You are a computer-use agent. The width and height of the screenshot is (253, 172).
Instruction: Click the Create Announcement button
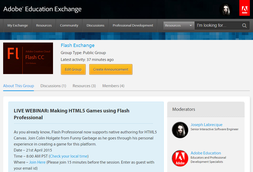[x=111, y=69]
